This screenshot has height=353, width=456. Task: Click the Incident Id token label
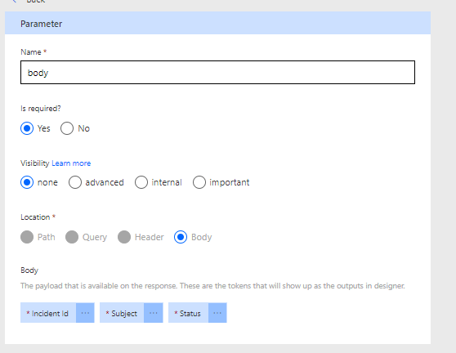tap(48, 313)
